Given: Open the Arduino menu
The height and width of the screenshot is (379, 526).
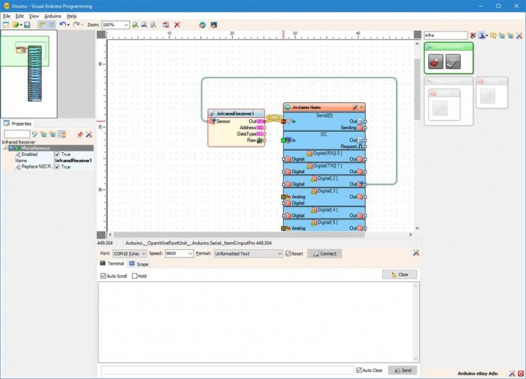Looking at the screenshot, I should tap(52, 15).
